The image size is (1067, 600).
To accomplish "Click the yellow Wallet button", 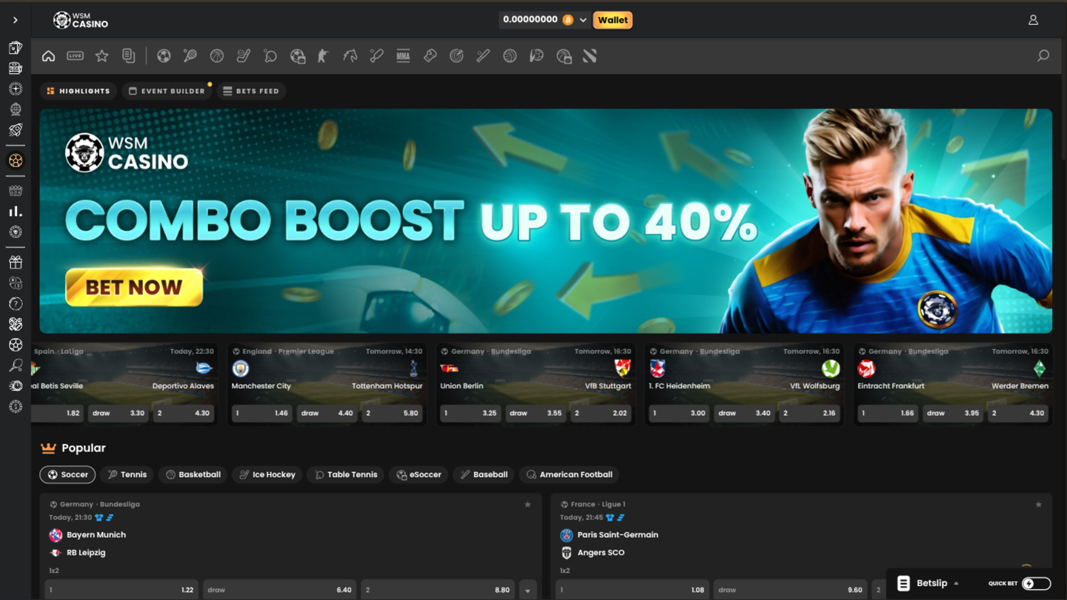I will coord(612,20).
